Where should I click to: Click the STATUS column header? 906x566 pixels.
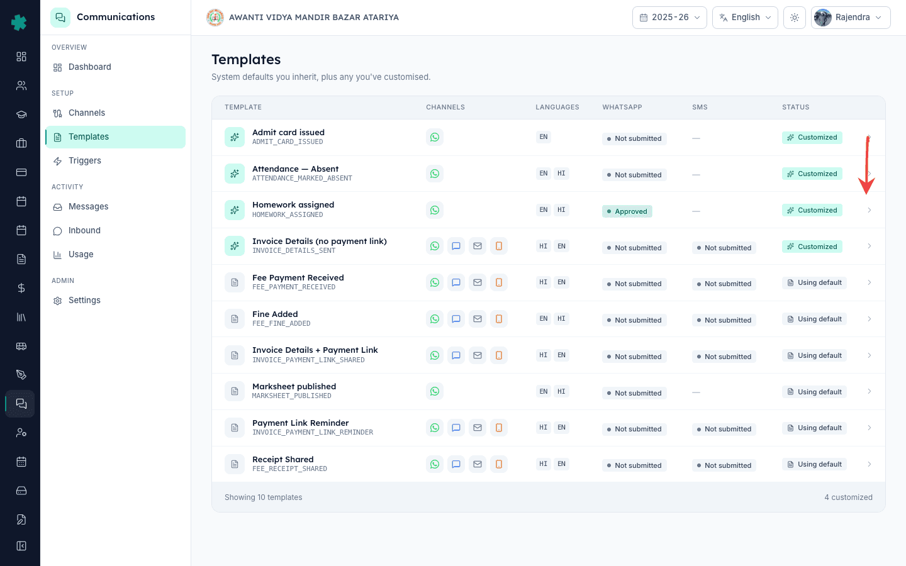796,108
